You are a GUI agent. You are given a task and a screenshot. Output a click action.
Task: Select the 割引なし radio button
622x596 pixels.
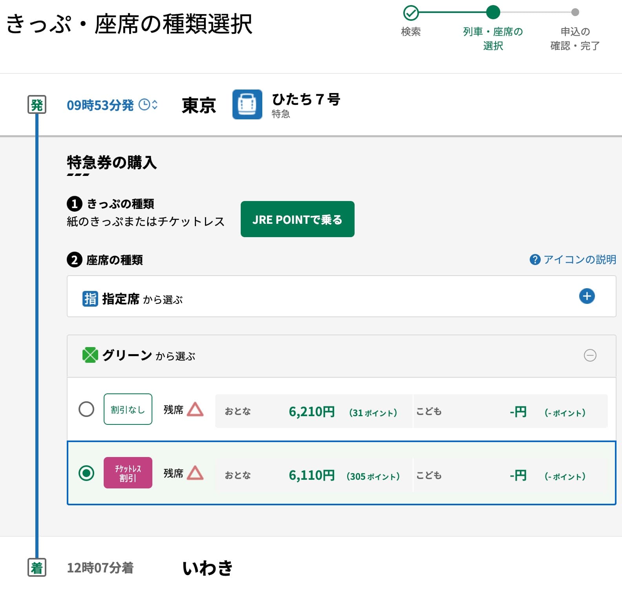click(x=86, y=409)
